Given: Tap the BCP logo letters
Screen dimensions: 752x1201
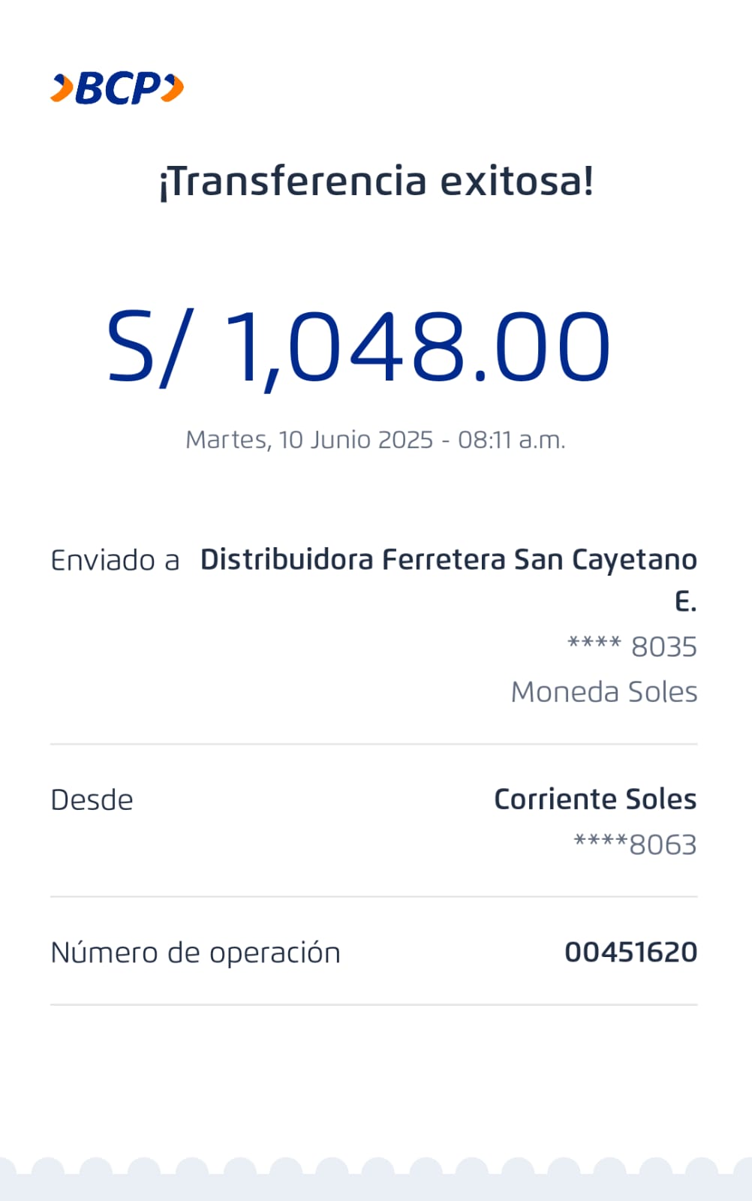Looking at the screenshot, I should click(118, 89).
